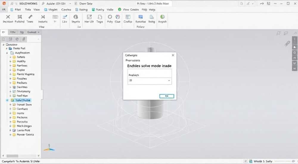Click the paperclip icon in the viewport
Screen dimensions: 298x164
click(x=287, y=44)
